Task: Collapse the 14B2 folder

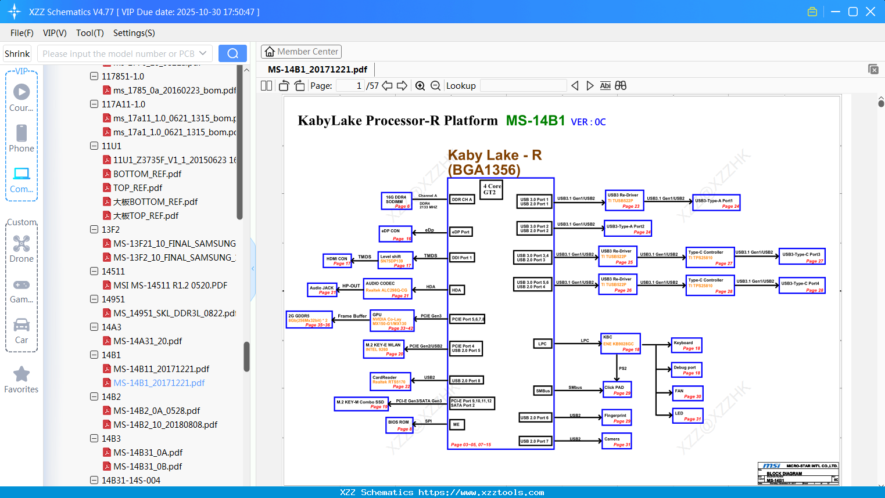Action: (x=94, y=396)
